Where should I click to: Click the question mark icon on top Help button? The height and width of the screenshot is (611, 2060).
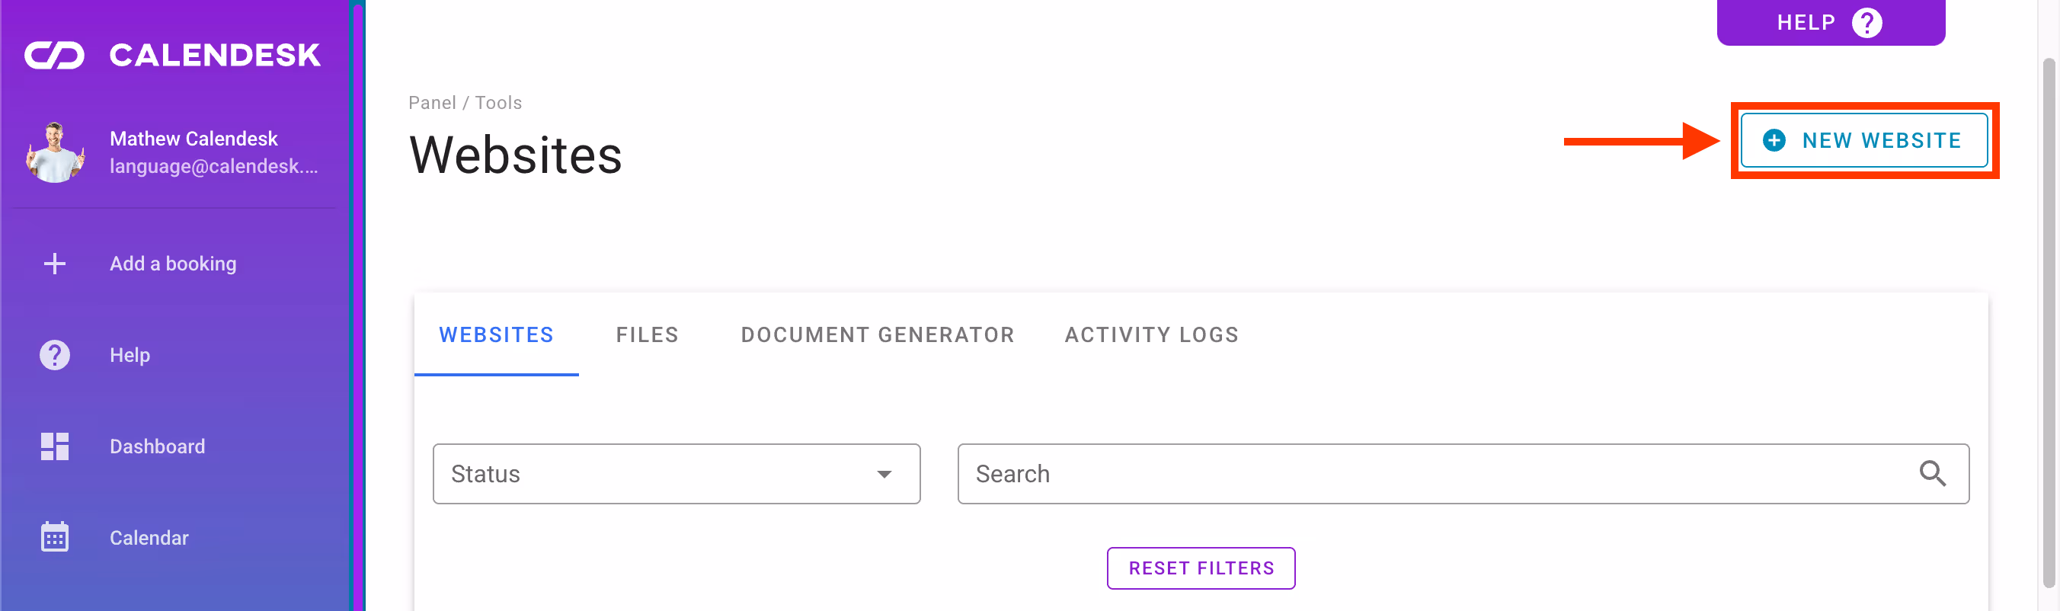(x=1866, y=22)
